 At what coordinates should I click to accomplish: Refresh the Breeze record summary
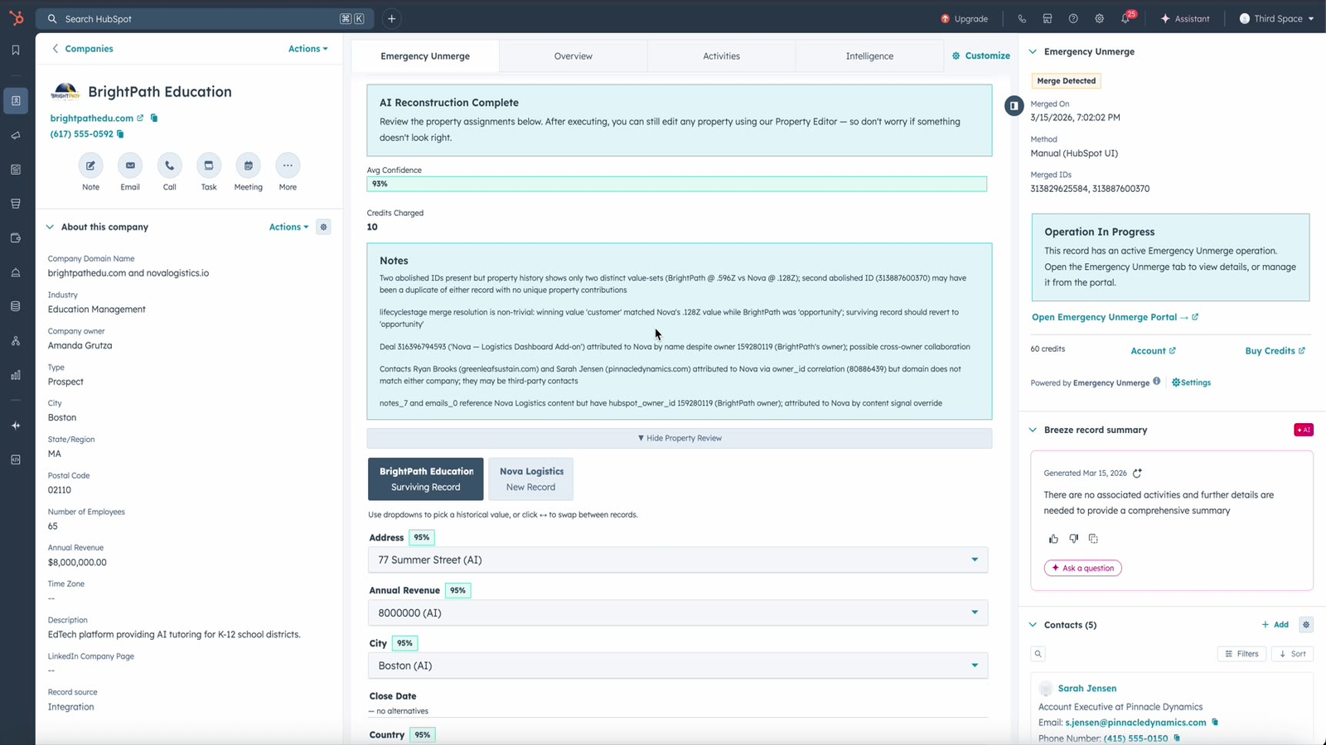tap(1137, 473)
